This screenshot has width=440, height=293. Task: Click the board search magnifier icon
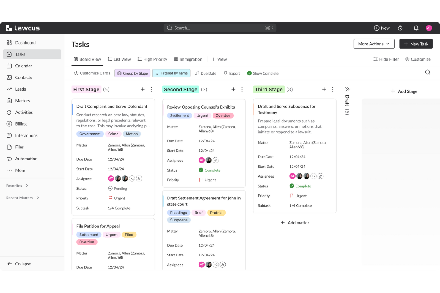pyautogui.click(x=428, y=72)
